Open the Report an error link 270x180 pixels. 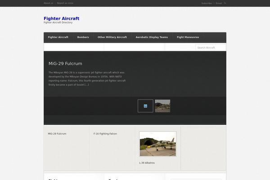click(x=65, y=3)
